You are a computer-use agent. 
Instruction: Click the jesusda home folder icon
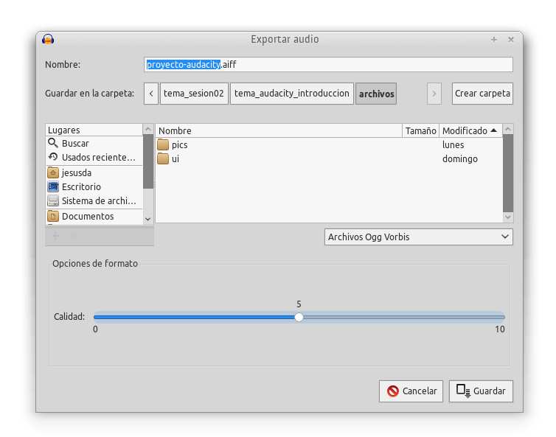[53, 173]
